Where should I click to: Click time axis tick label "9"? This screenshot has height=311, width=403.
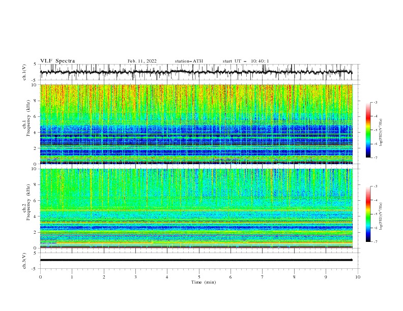[326, 277]
